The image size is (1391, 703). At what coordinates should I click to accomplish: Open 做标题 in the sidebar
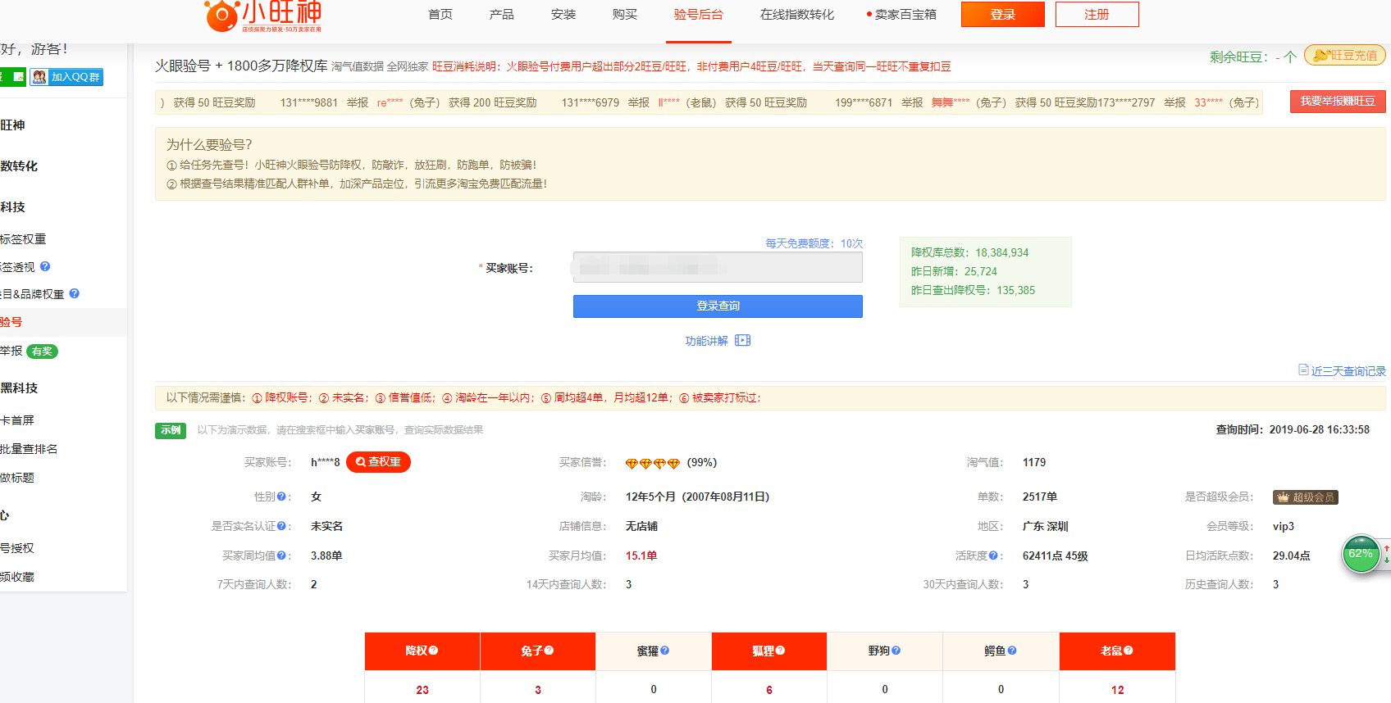coord(17,478)
